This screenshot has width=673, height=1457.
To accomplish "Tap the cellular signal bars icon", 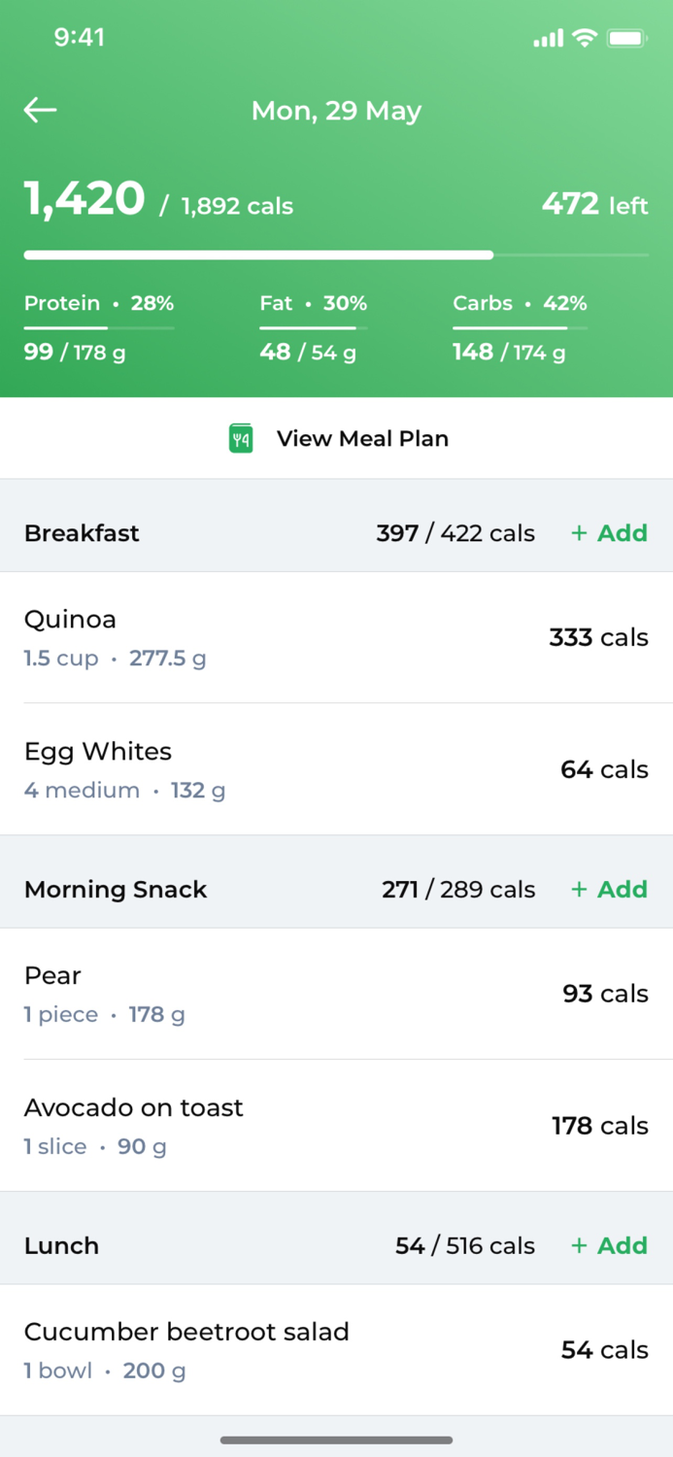I will [x=548, y=38].
